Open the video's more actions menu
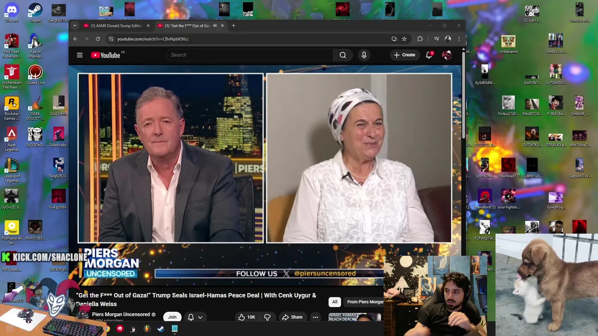The image size is (598, 336). [x=315, y=317]
